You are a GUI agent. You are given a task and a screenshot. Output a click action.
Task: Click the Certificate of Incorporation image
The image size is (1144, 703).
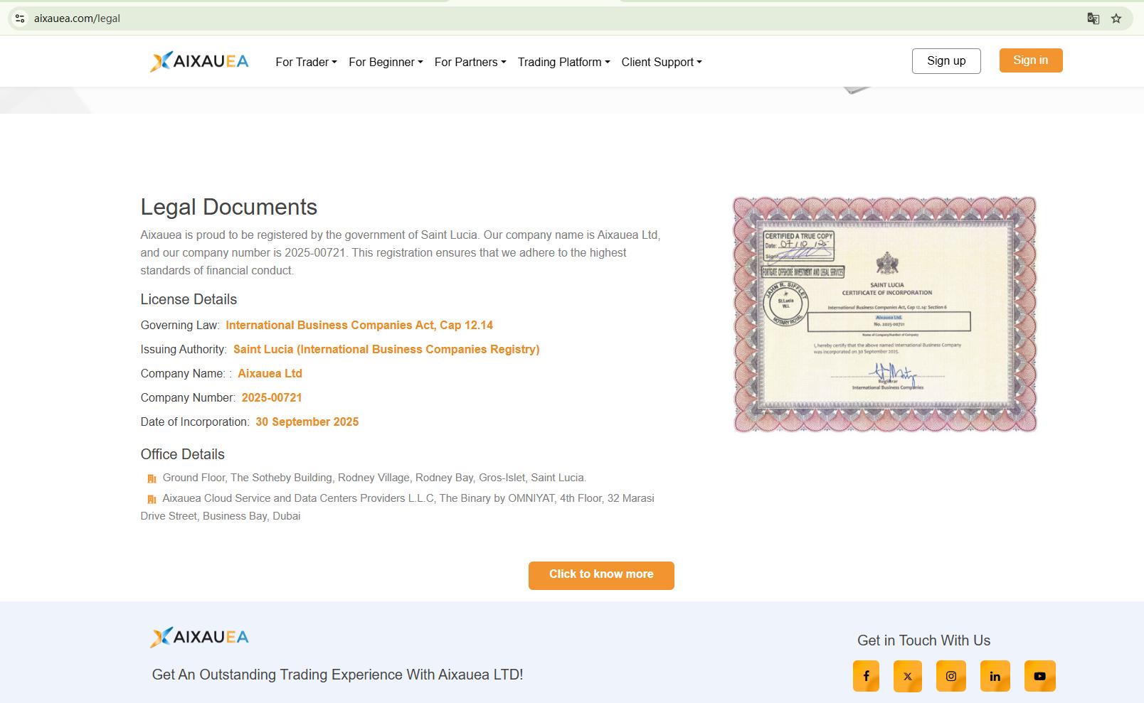coord(885,314)
